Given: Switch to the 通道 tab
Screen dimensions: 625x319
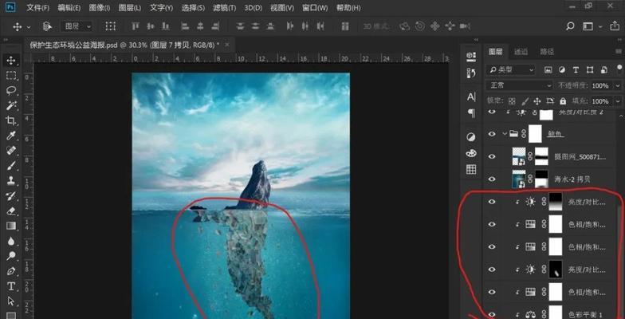Looking at the screenshot, I should [x=521, y=51].
